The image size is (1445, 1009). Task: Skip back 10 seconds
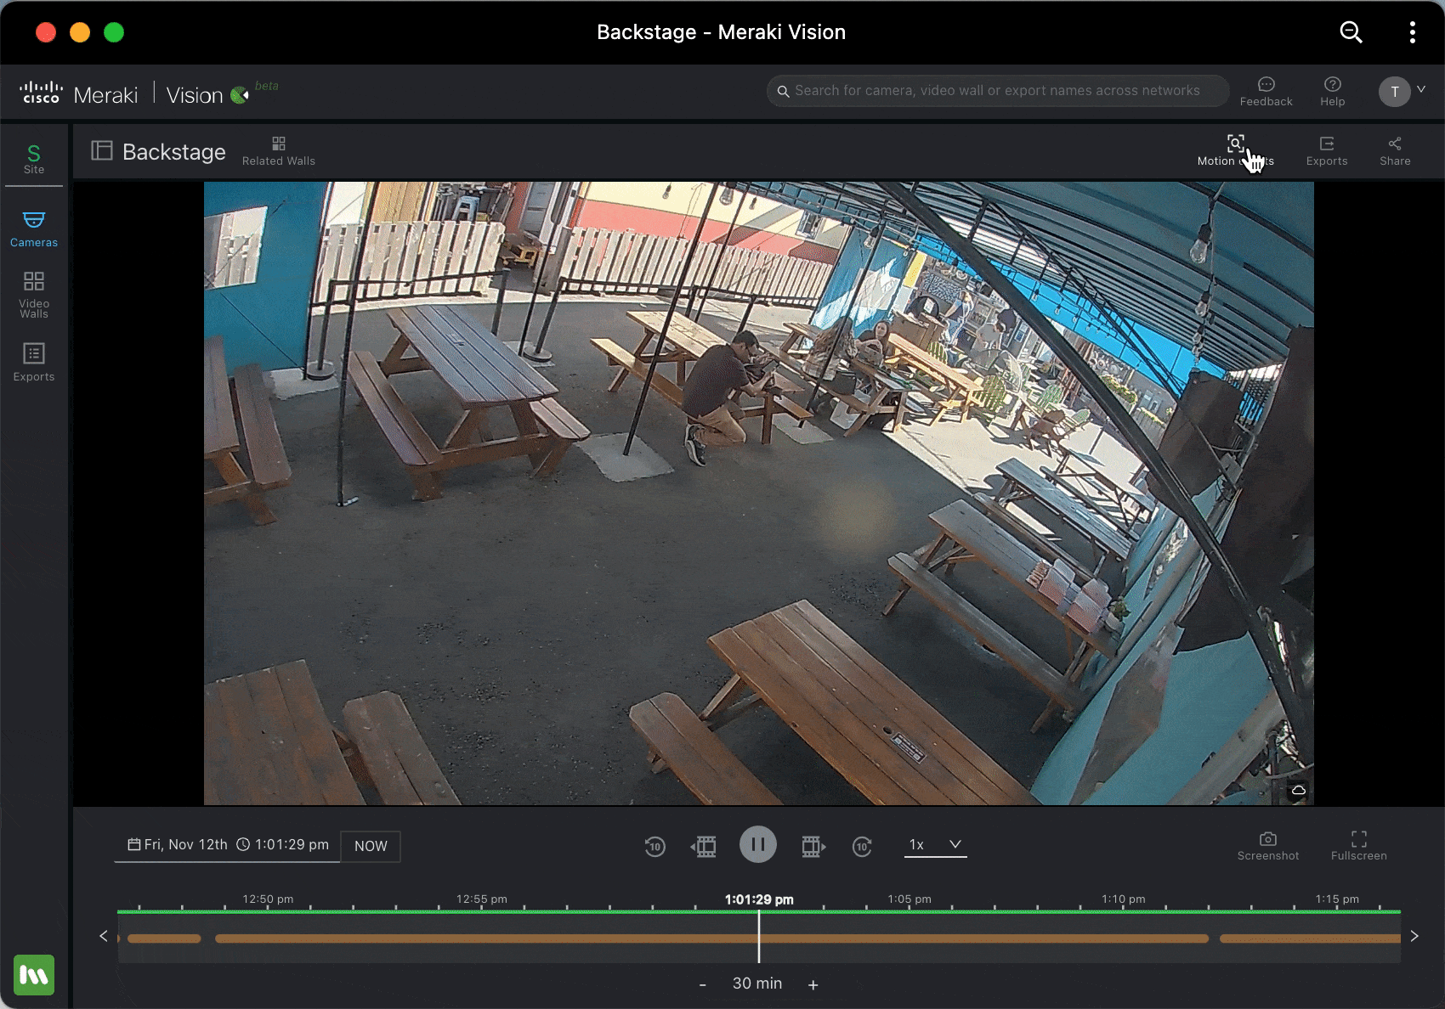pyautogui.click(x=654, y=846)
